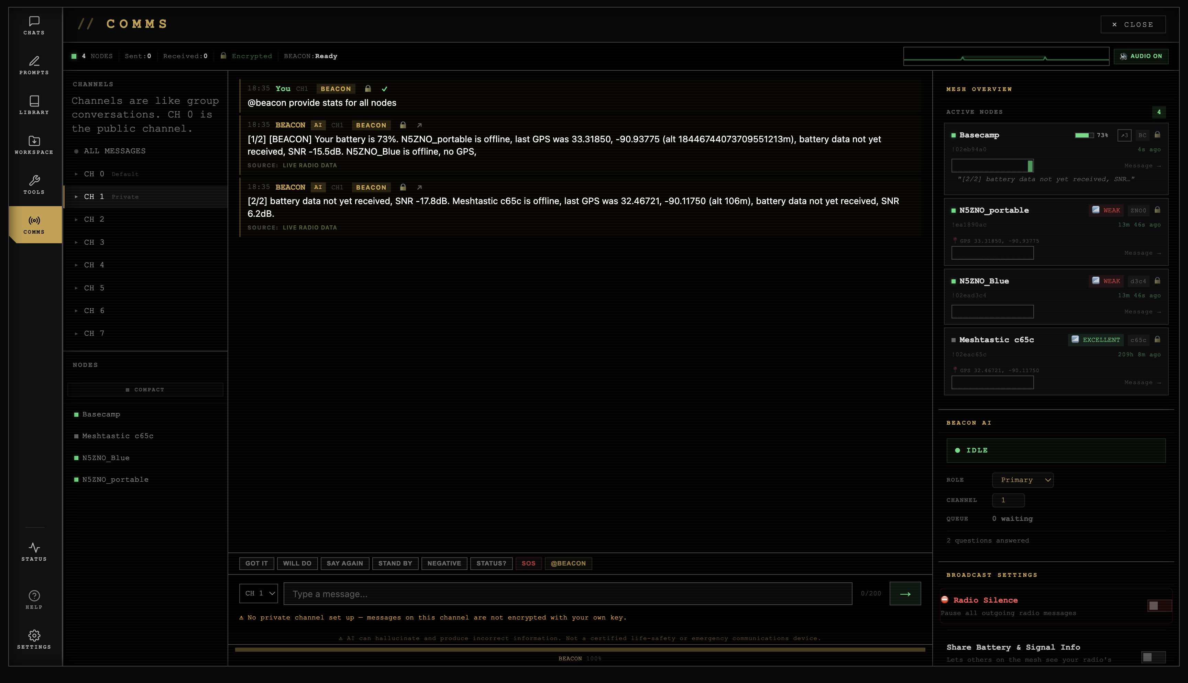Screen dimensions: 1188x683
Task: Click the @BEACON quick reply button
Action: tap(568, 563)
